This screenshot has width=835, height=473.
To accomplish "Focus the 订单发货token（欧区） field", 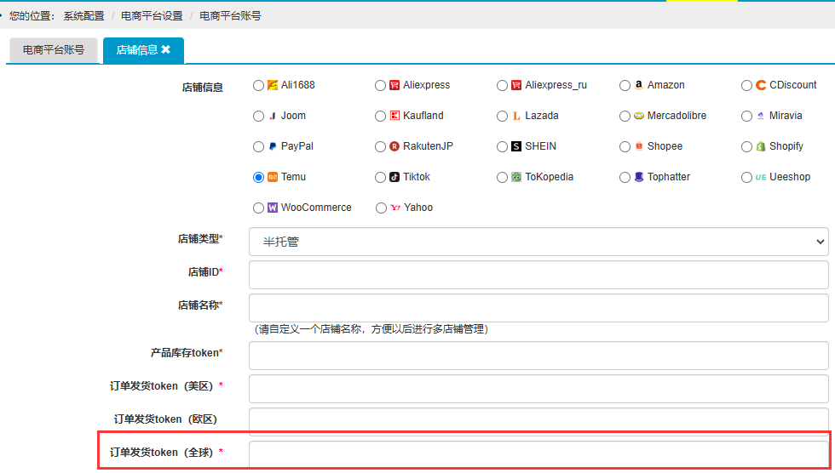I will [x=538, y=420].
